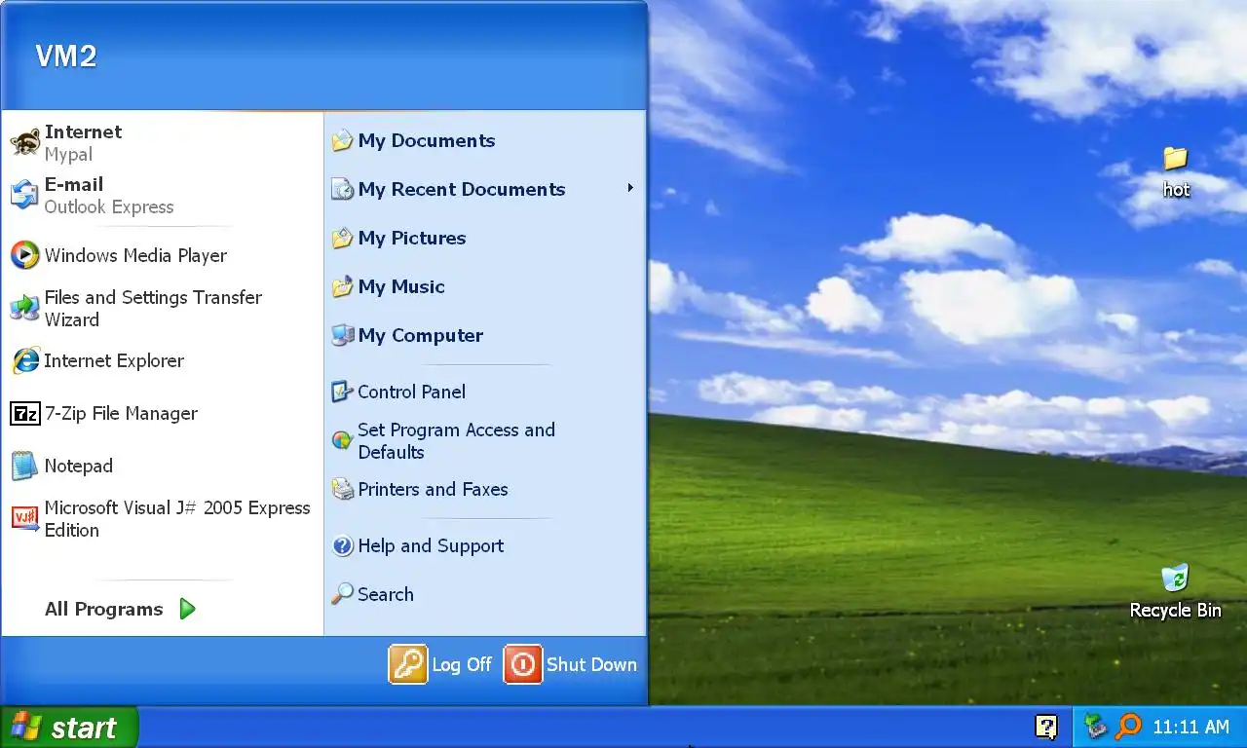Viewport: 1247px width, 748px height.
Task: Open Windows Media Player
Action: (x=162, y=255)
